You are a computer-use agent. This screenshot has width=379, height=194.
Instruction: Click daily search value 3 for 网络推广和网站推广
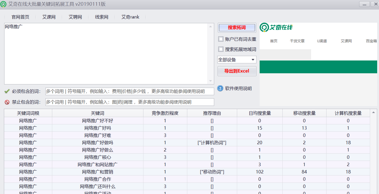coord(260,165)
